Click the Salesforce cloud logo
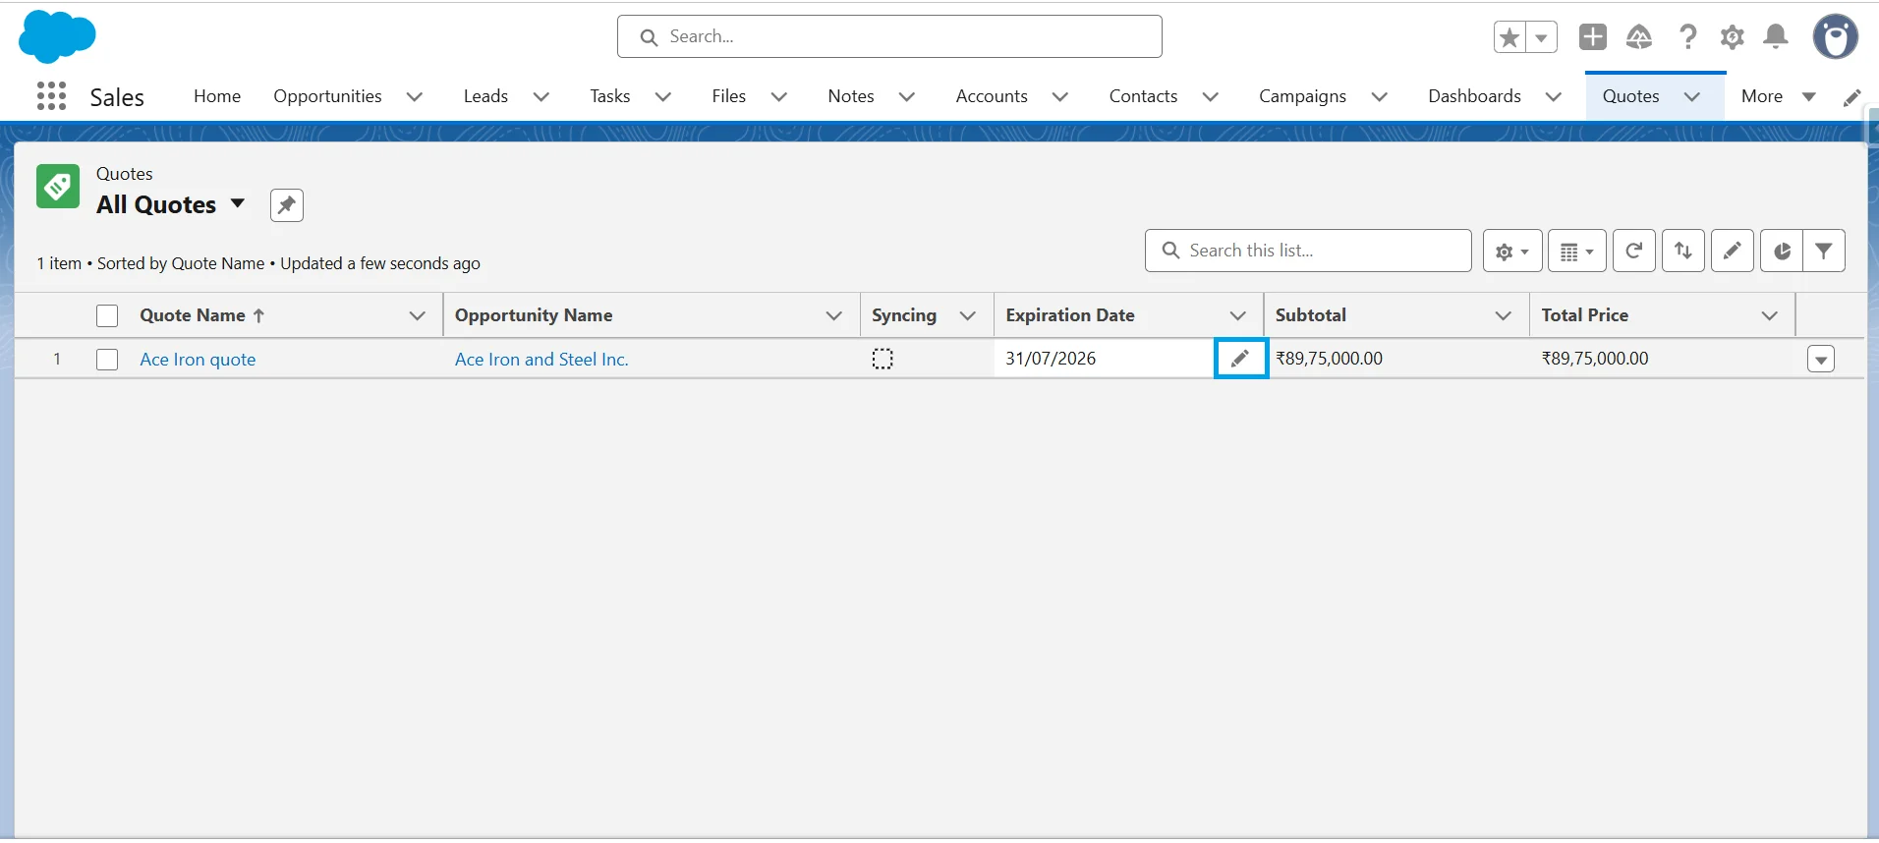This screenshot has height=843, width=1879. pyautogui.click(x=57, y=37)
